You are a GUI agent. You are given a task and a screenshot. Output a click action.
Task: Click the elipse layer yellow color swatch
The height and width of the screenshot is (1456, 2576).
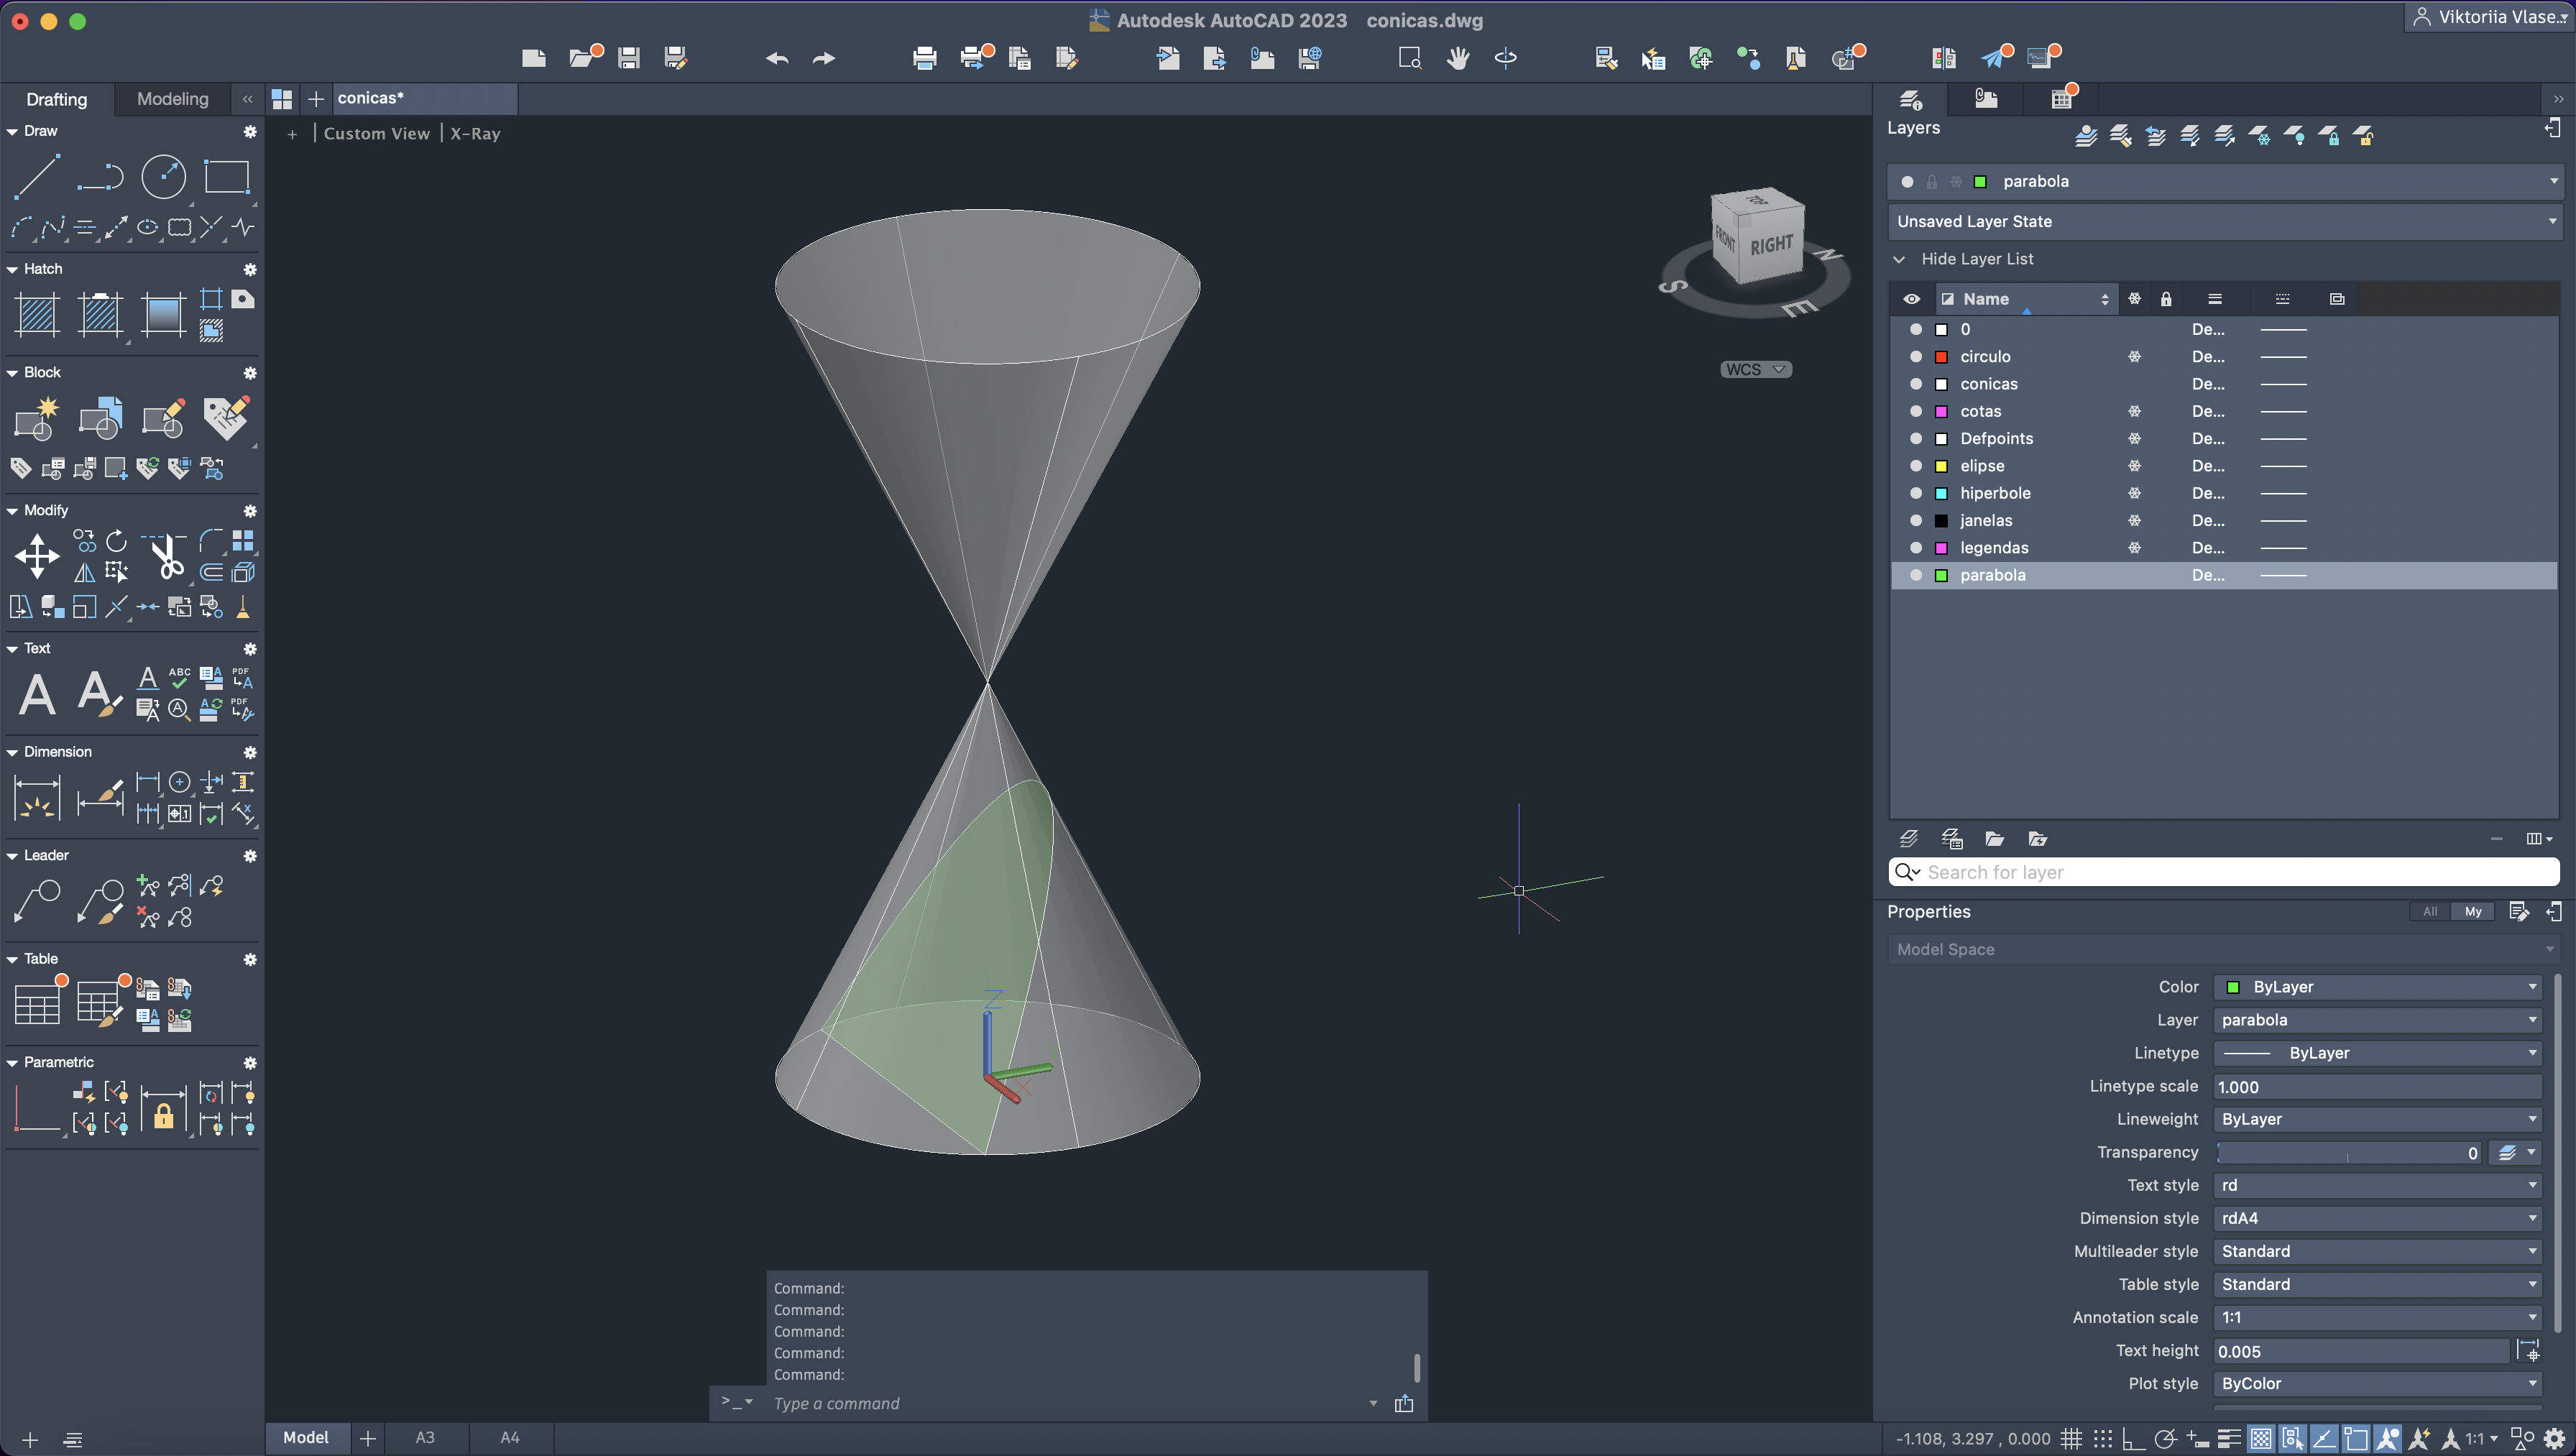(x=1941, y=466)
